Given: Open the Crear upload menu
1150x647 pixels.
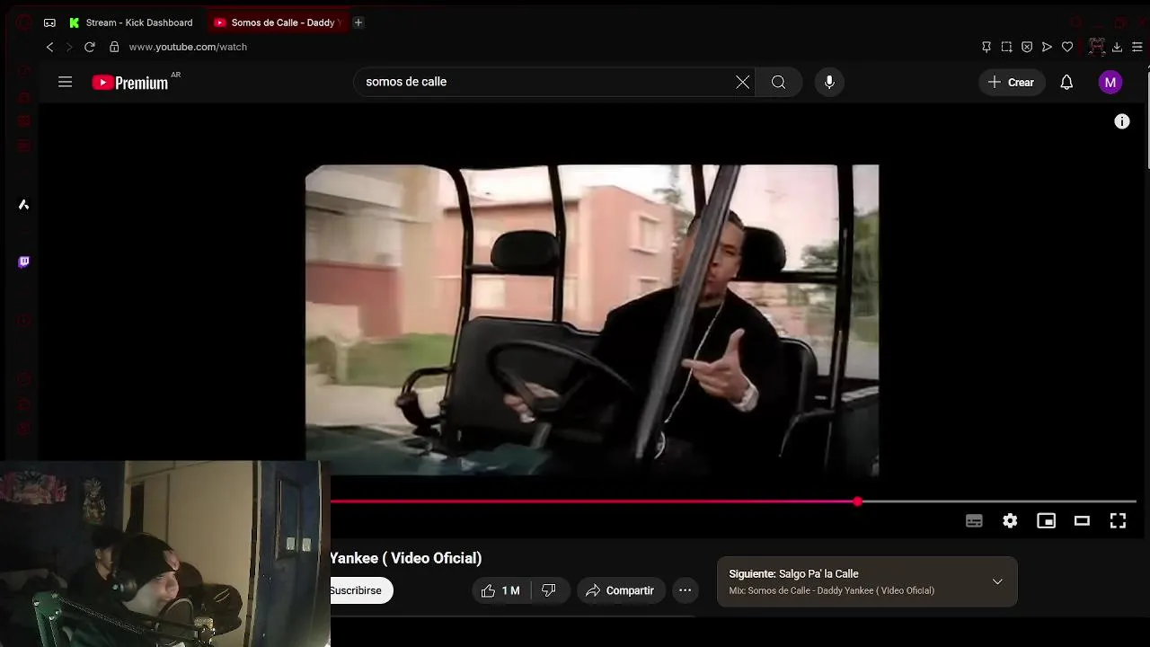Looking at the screenshot, I should click(1012, 82).
